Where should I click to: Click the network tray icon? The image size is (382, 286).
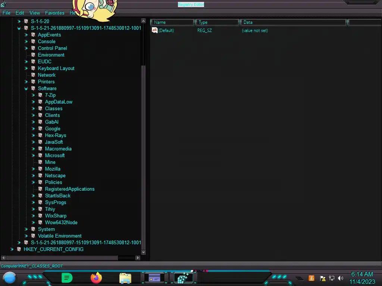(x=332, y=278)
